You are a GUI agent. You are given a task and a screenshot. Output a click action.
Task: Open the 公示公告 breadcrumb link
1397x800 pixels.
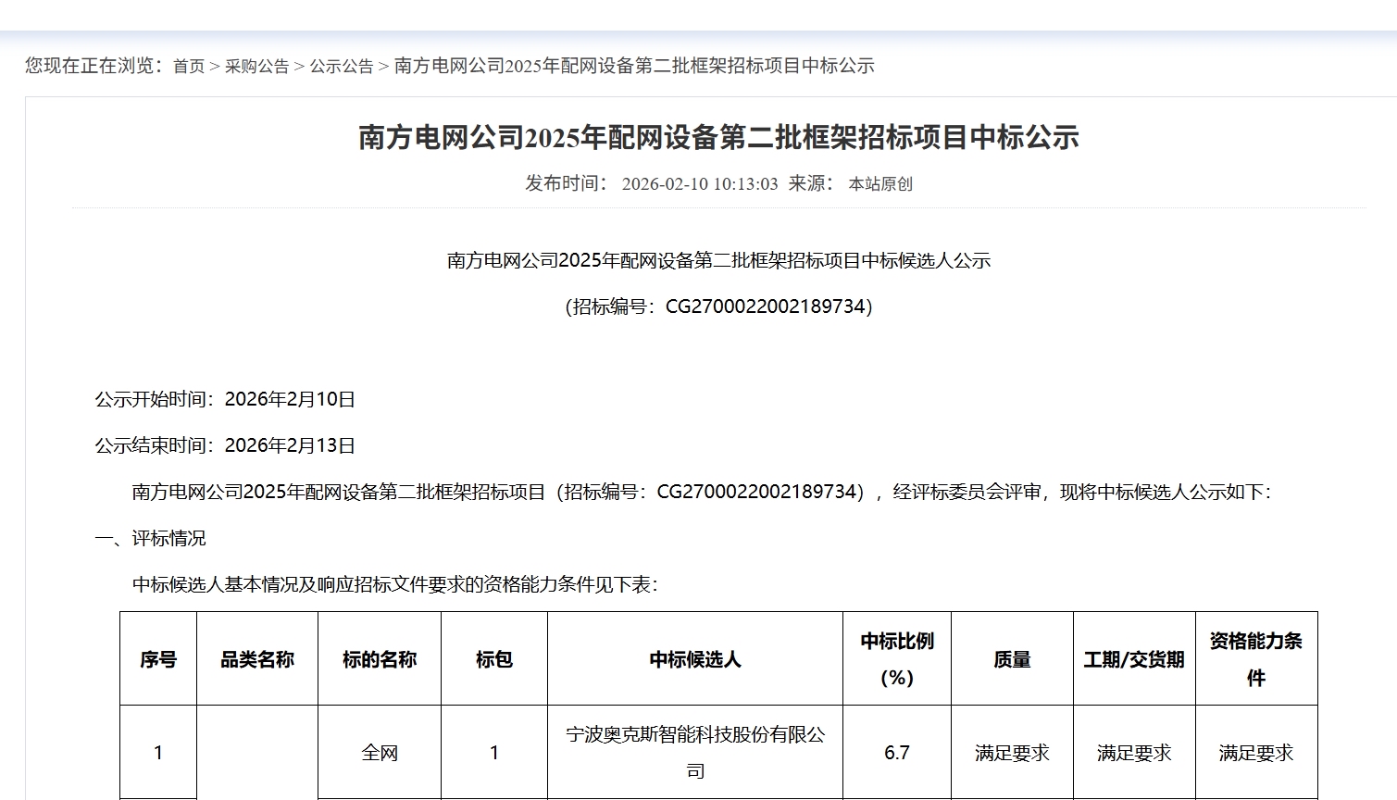coord(342,66)
